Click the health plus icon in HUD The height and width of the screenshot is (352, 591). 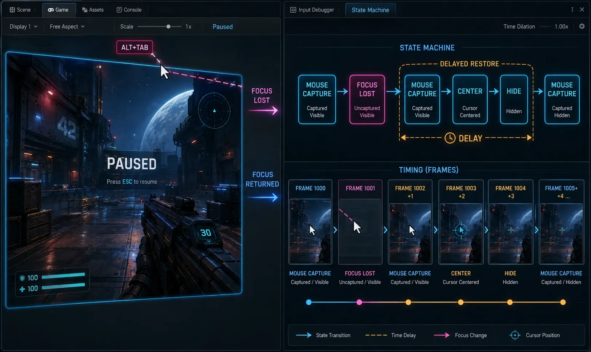(x=22, y=289)
